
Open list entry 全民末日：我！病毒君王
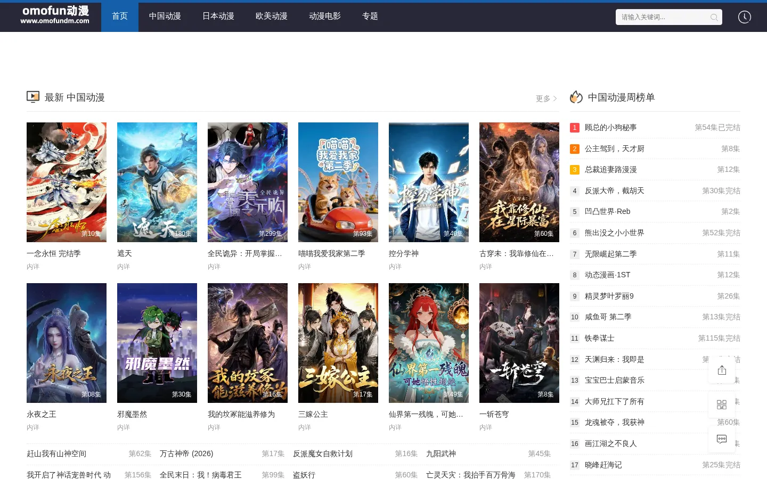(x=201, y=475)
